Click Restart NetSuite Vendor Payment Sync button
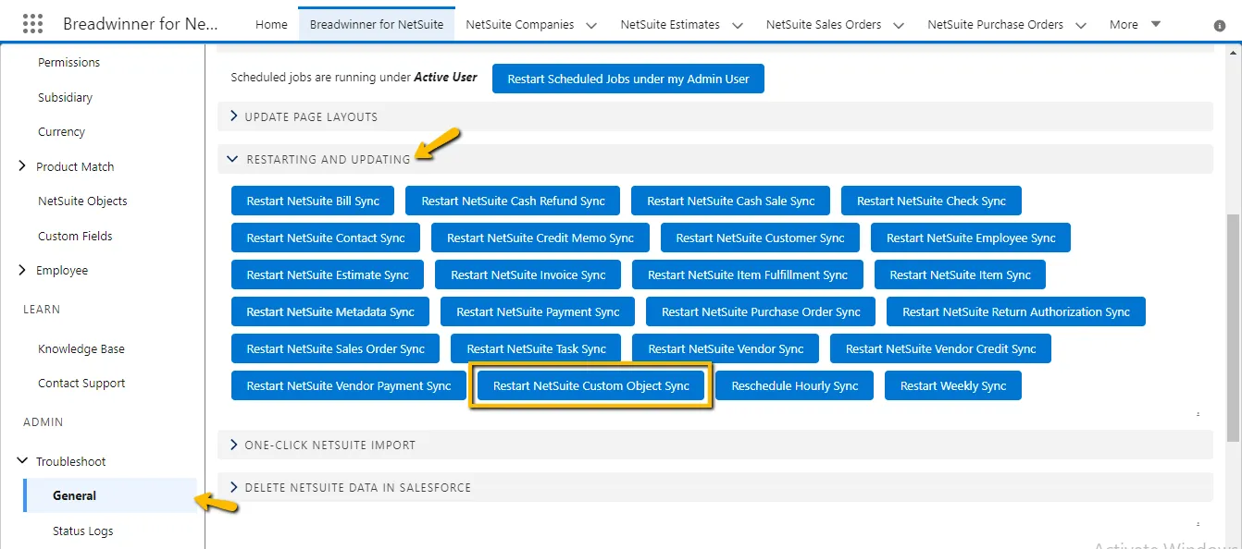 pos(349,385)
